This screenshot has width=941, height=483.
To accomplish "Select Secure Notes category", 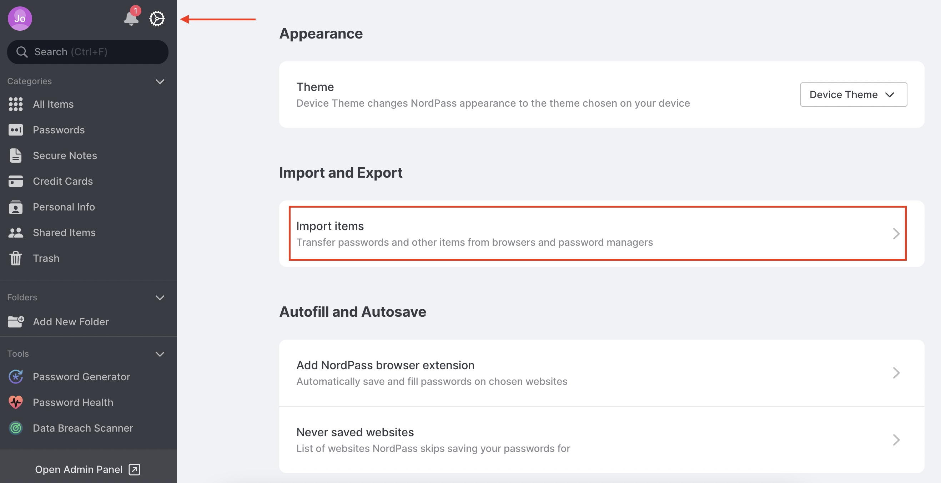I will click(x=89, y=155).
